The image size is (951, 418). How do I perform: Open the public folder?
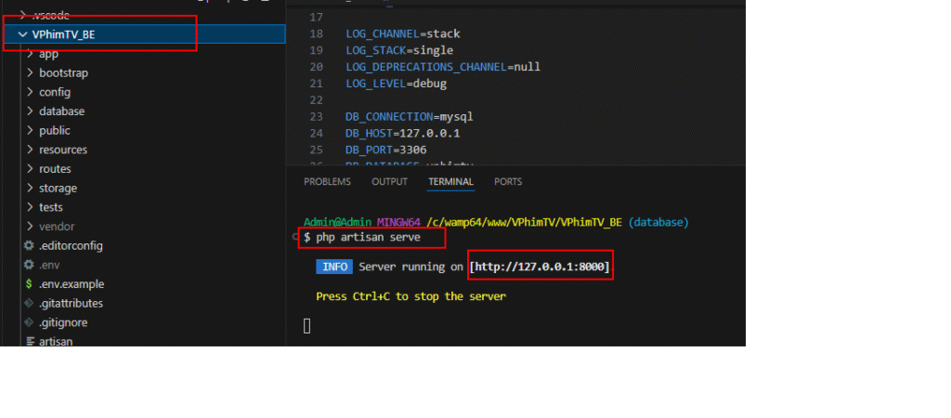tap(55, 130)
